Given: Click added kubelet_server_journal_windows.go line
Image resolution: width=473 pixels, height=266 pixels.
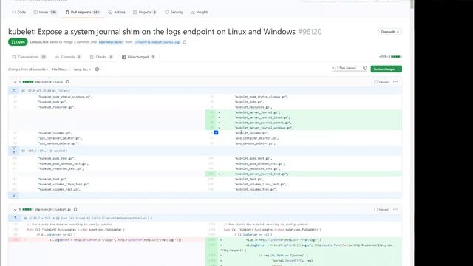Looking at the screenshot, I should click(x=304, y=128).
